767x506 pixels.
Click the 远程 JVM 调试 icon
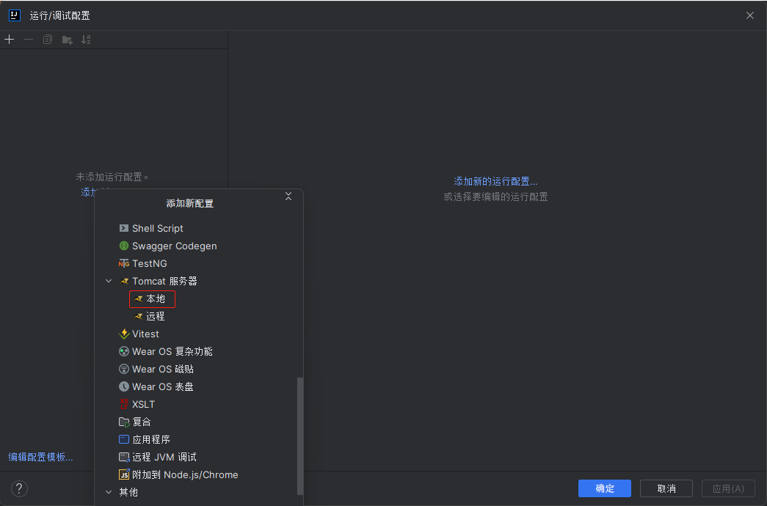[x=124, y=457]
